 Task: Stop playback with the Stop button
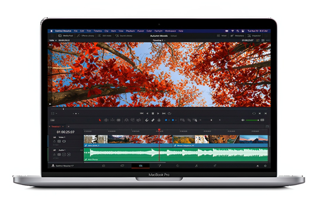(153, 113)
